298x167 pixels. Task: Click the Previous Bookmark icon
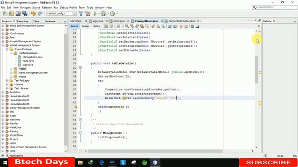(x=153, y=26)
